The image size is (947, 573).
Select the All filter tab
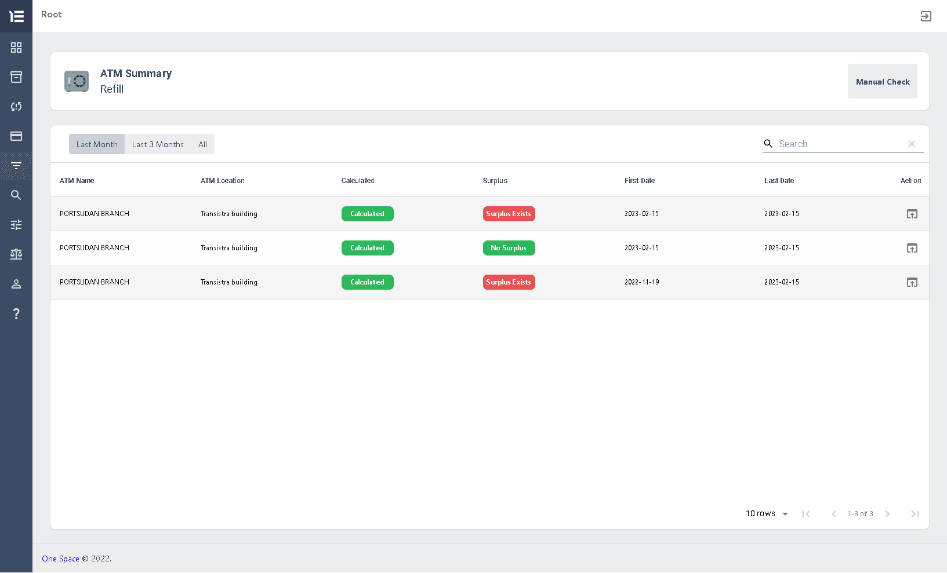(202, 144)
